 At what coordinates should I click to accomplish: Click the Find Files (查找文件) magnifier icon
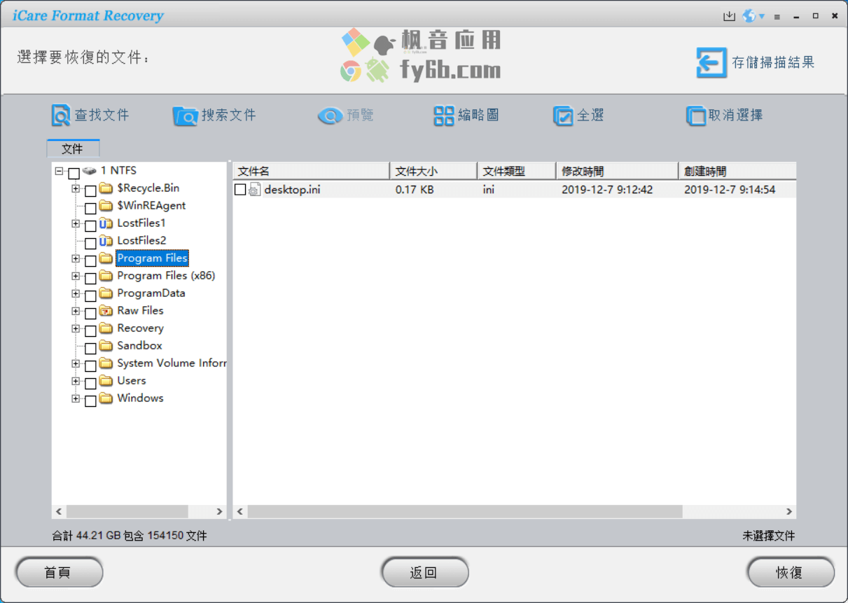(61, 116)
